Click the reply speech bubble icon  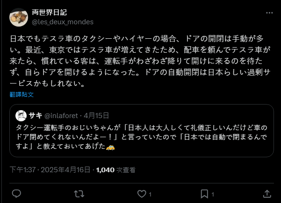tap(16, 193)
